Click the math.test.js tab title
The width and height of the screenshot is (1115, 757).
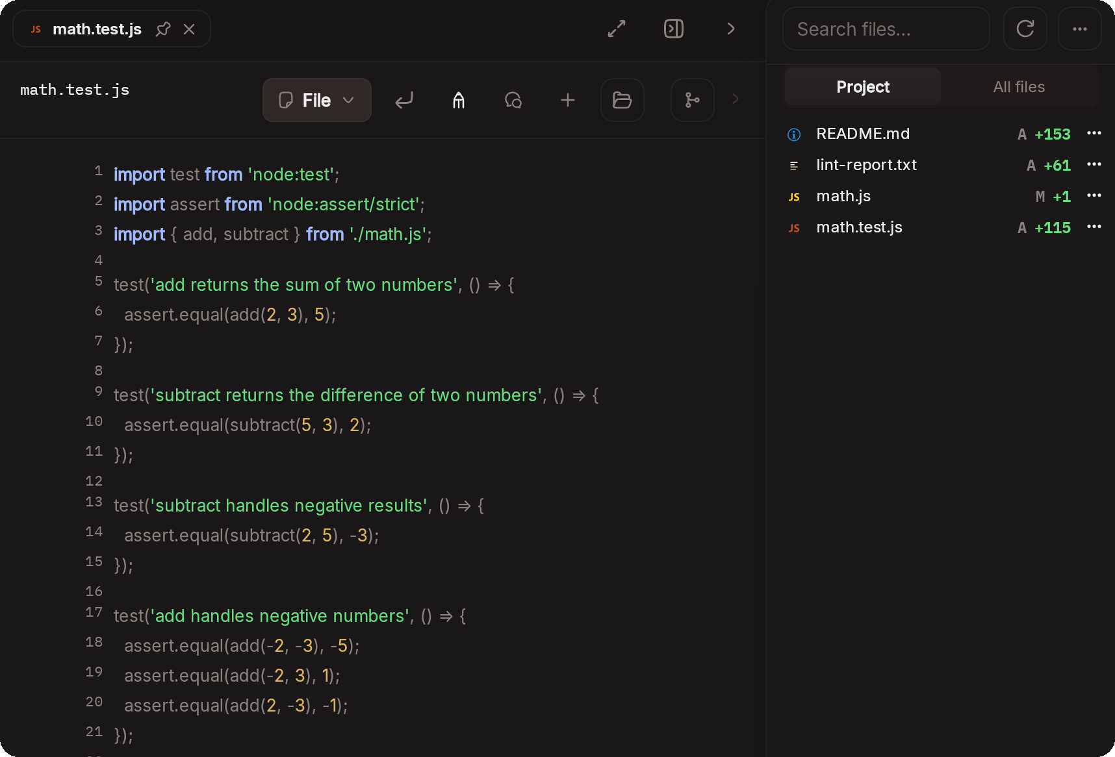97,29
